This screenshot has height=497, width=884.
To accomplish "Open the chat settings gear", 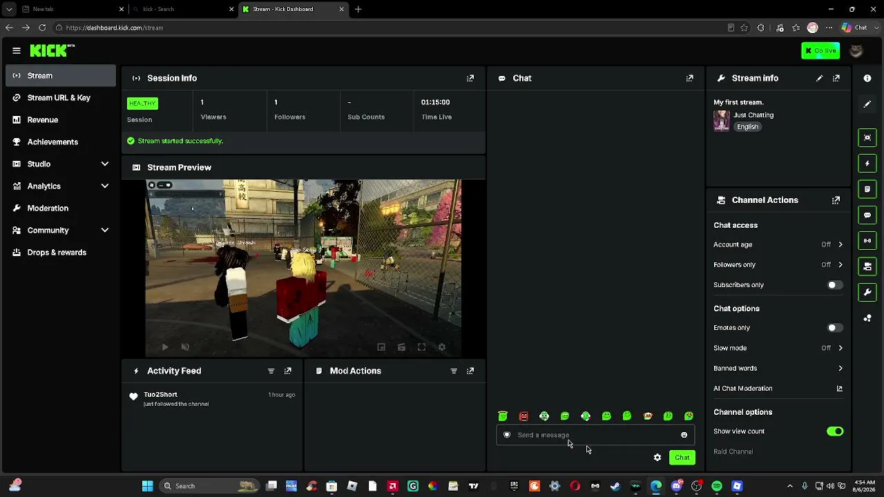I will (657, 458).
